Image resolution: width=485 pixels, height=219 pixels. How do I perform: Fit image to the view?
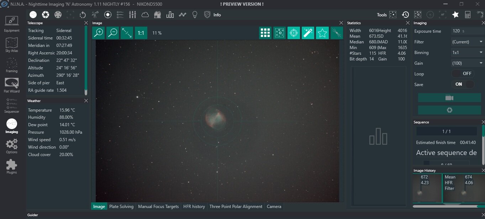tap(127, 33)
